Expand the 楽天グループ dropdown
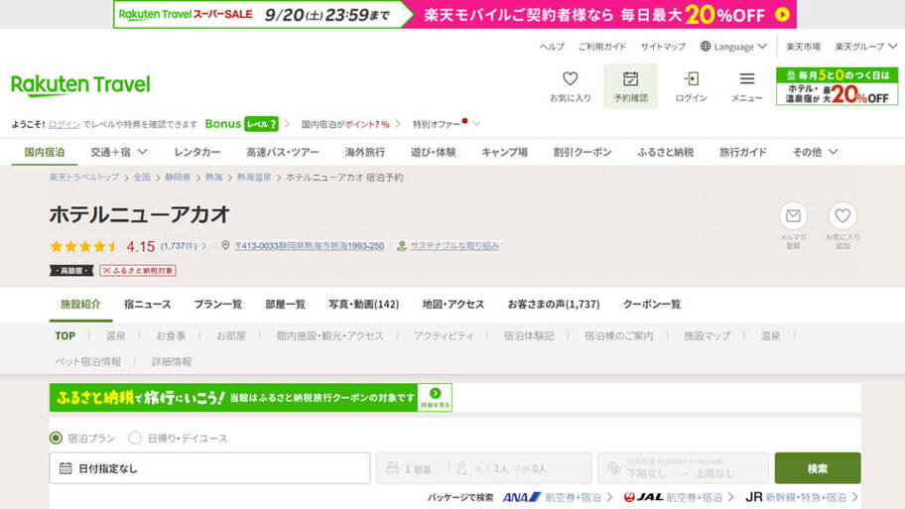 click(x=892, y=47)
